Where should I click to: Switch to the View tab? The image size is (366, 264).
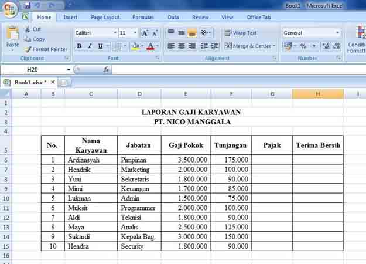[227, 17]
